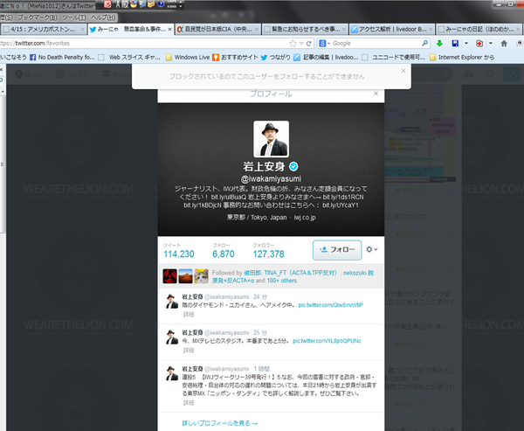This screenshot has width=524, height=431.
Task: Switch to the 4/15: アメリカボストン tab
Action: pyautogui.click(x=44, y=30)
